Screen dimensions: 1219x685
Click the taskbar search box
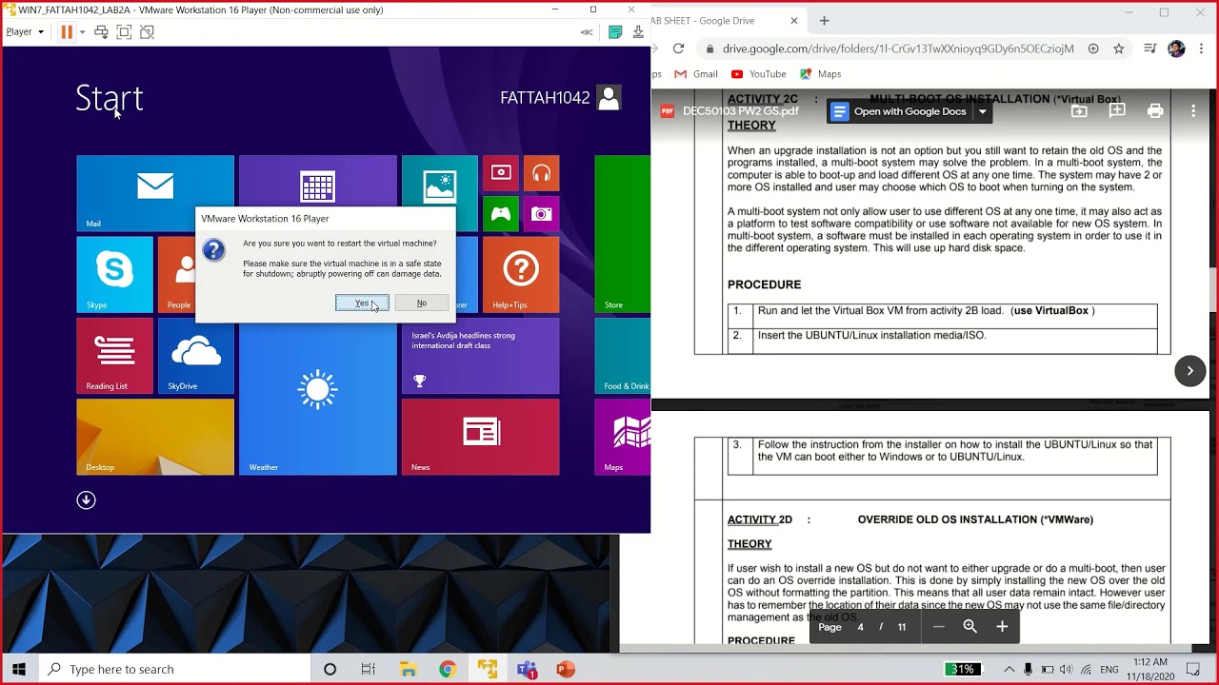pos(174,669)
